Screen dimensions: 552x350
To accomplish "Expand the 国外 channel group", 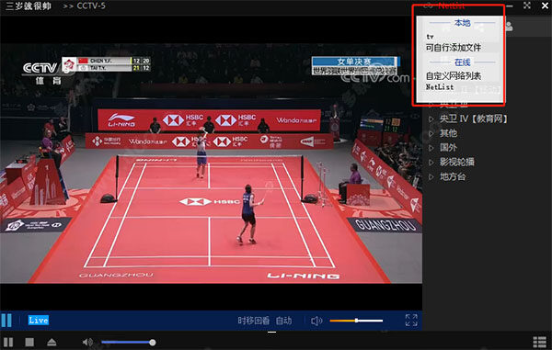I will [448, 148].
